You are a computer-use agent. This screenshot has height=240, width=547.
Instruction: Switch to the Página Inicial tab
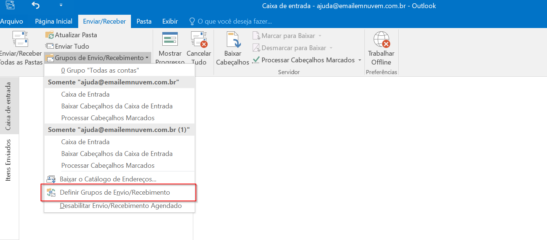(x=54, y=21)
